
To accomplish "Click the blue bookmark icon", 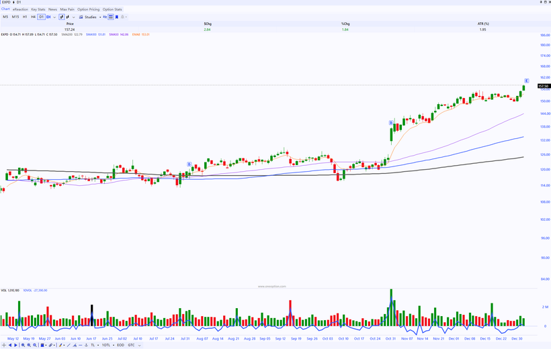I will [x=117, y=17].
